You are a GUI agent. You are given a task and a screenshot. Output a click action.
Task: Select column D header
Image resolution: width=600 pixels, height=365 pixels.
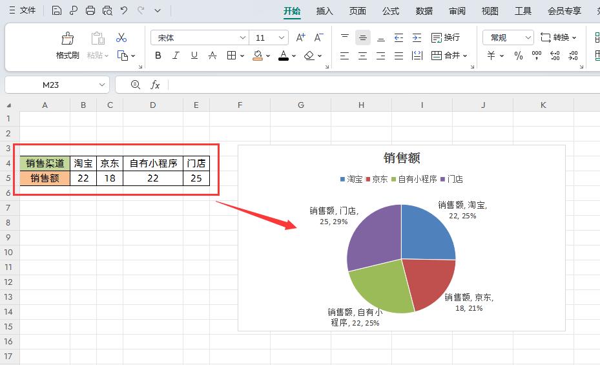tap(152, 105)
